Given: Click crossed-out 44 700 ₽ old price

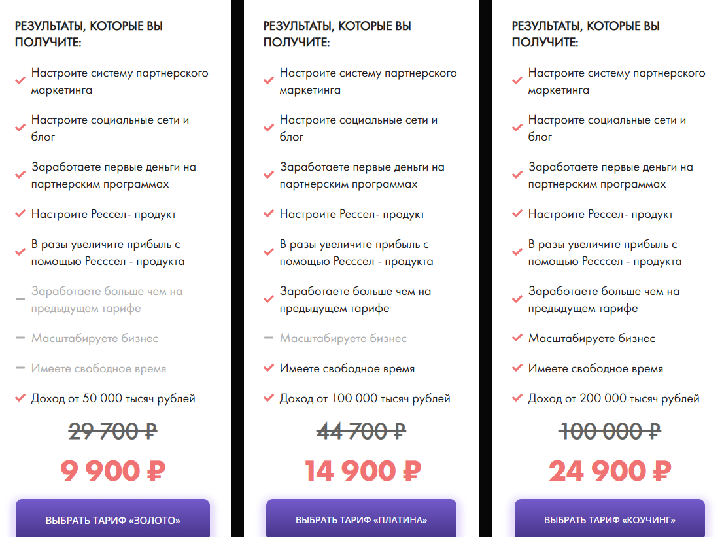Looking at the screenshot, I should click(x=361, y=432).
